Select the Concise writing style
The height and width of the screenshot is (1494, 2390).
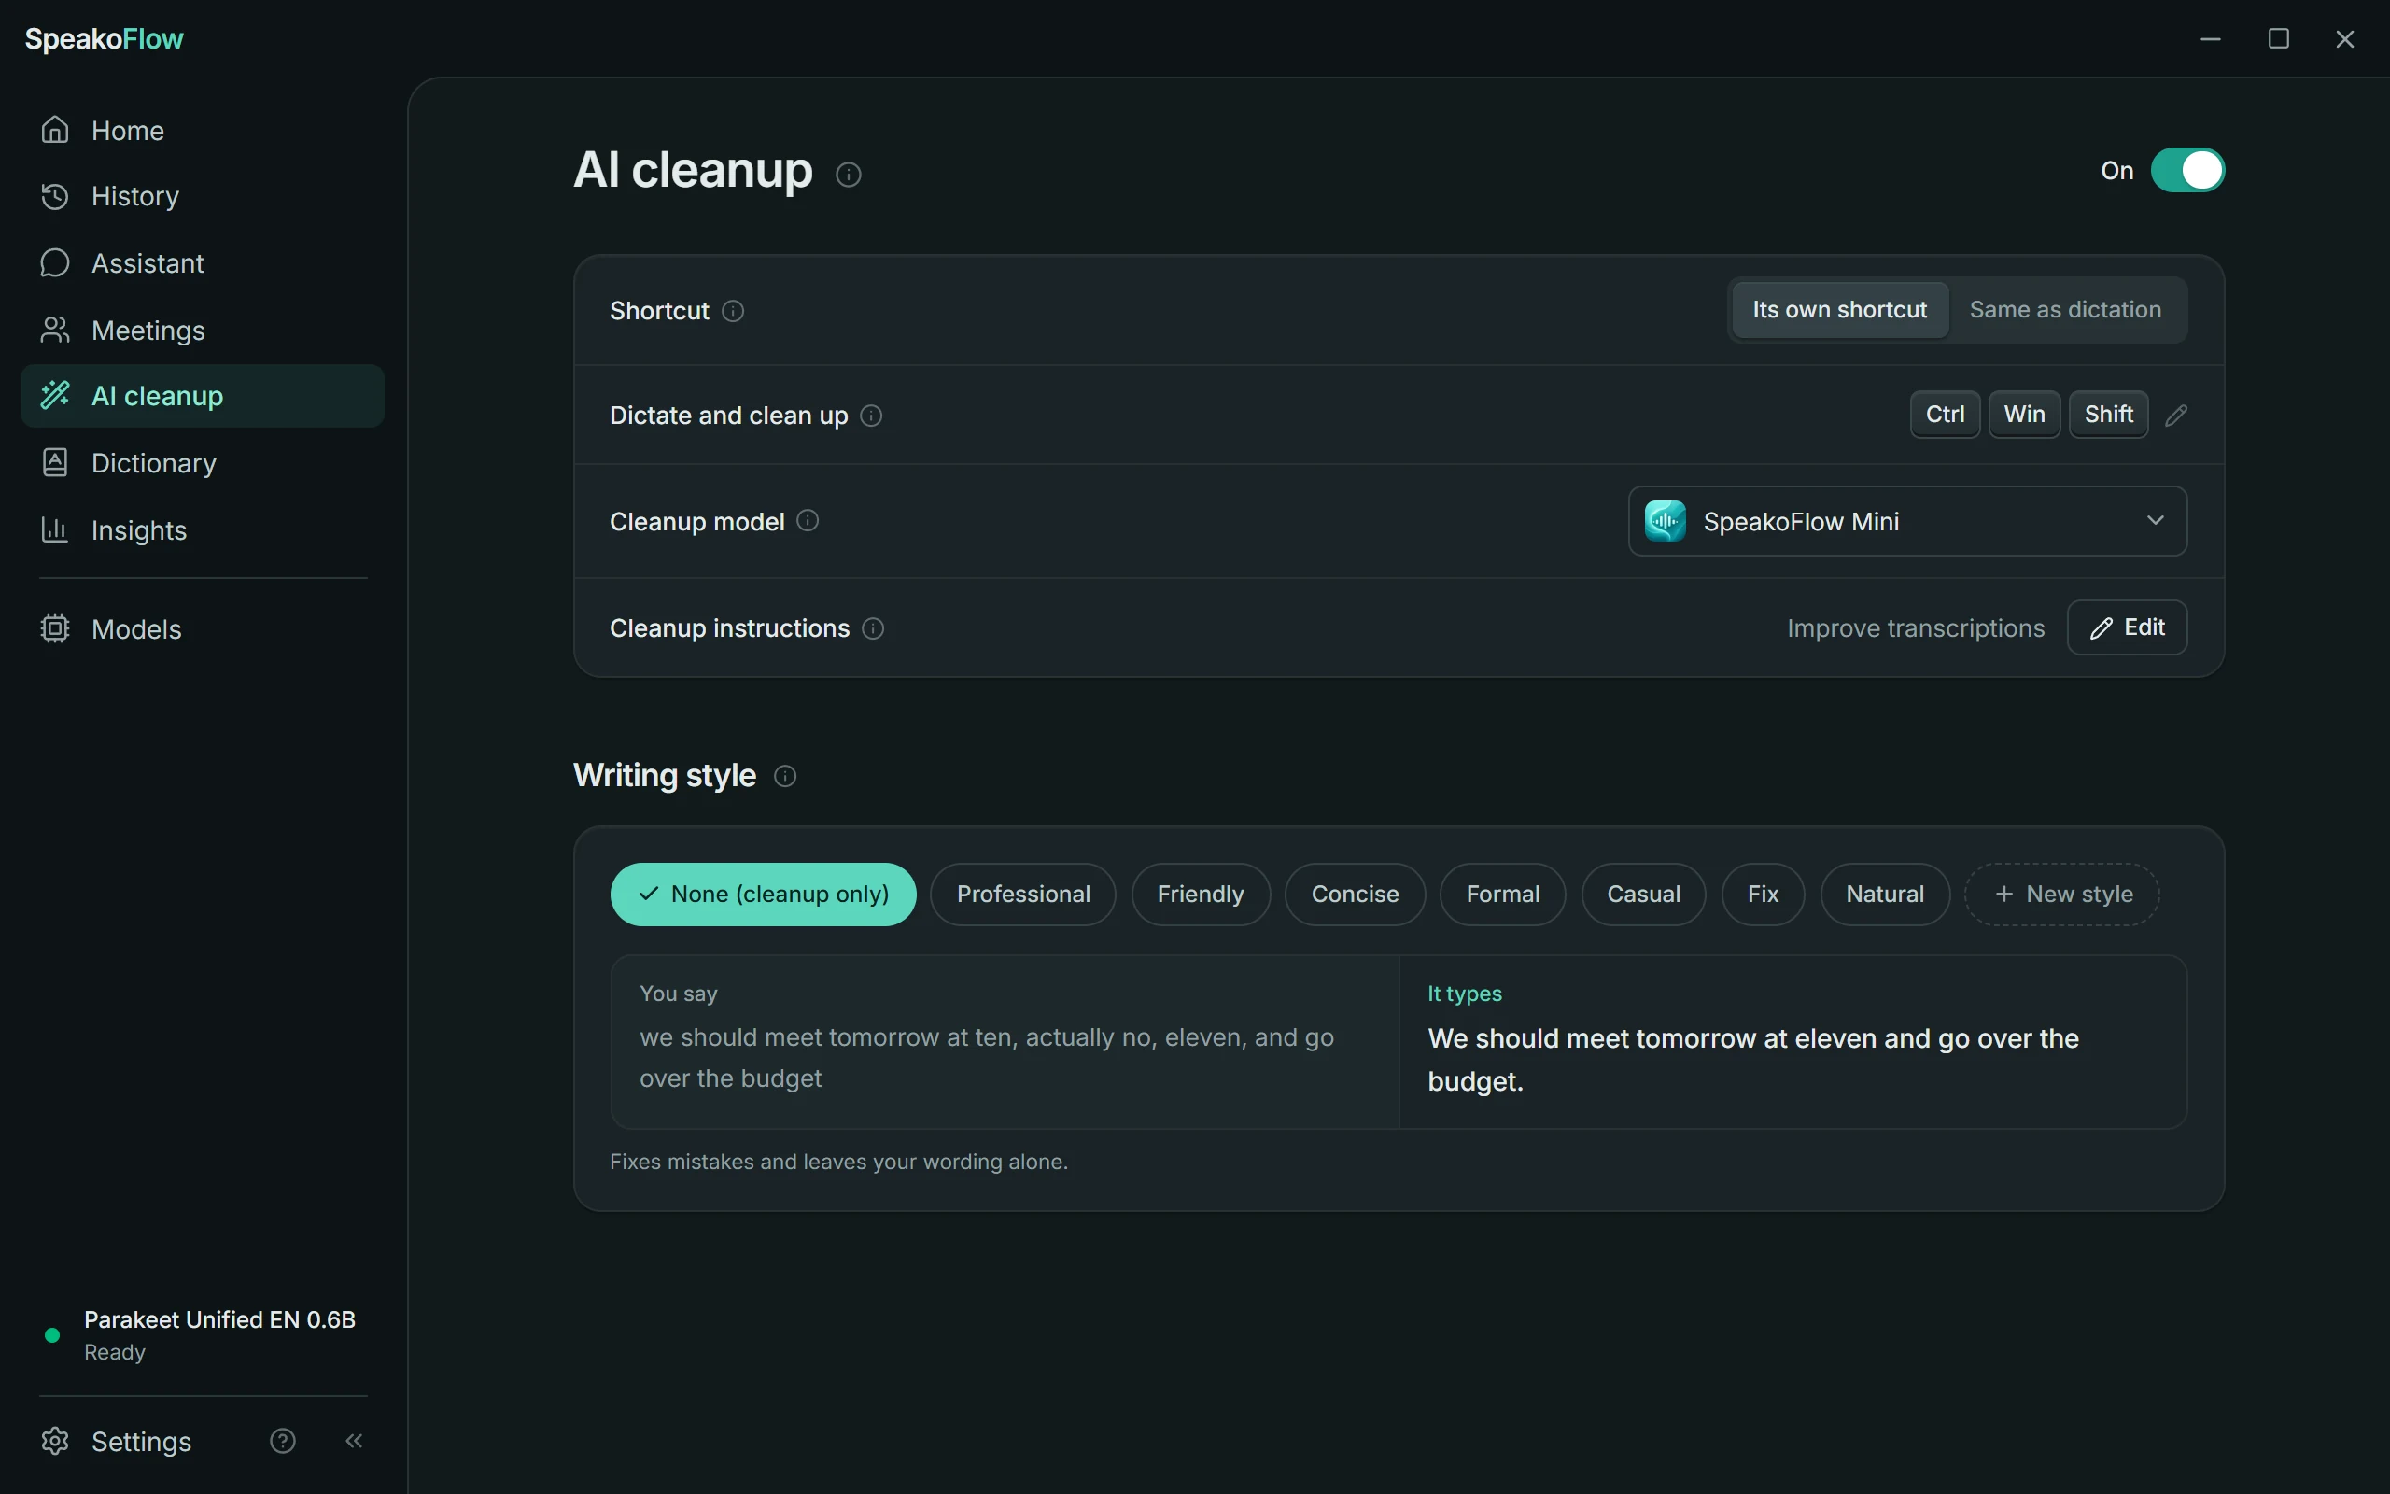tap(1355, 895)
